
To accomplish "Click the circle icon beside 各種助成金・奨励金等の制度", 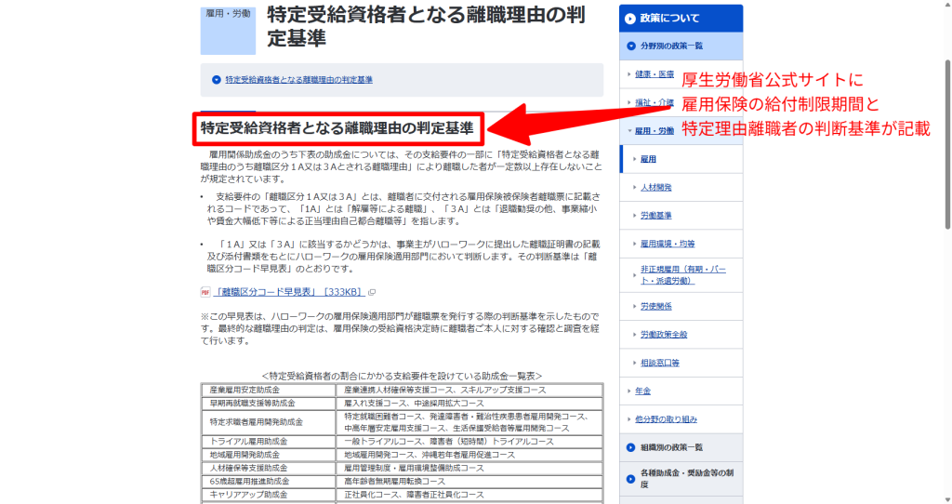I will tap(631, 479).
